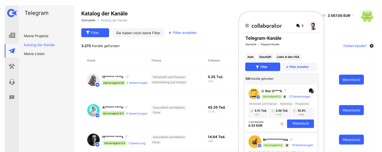Open the articles list icon in sidebar
The width and height of the screenshot is (382, 152).
12,35
